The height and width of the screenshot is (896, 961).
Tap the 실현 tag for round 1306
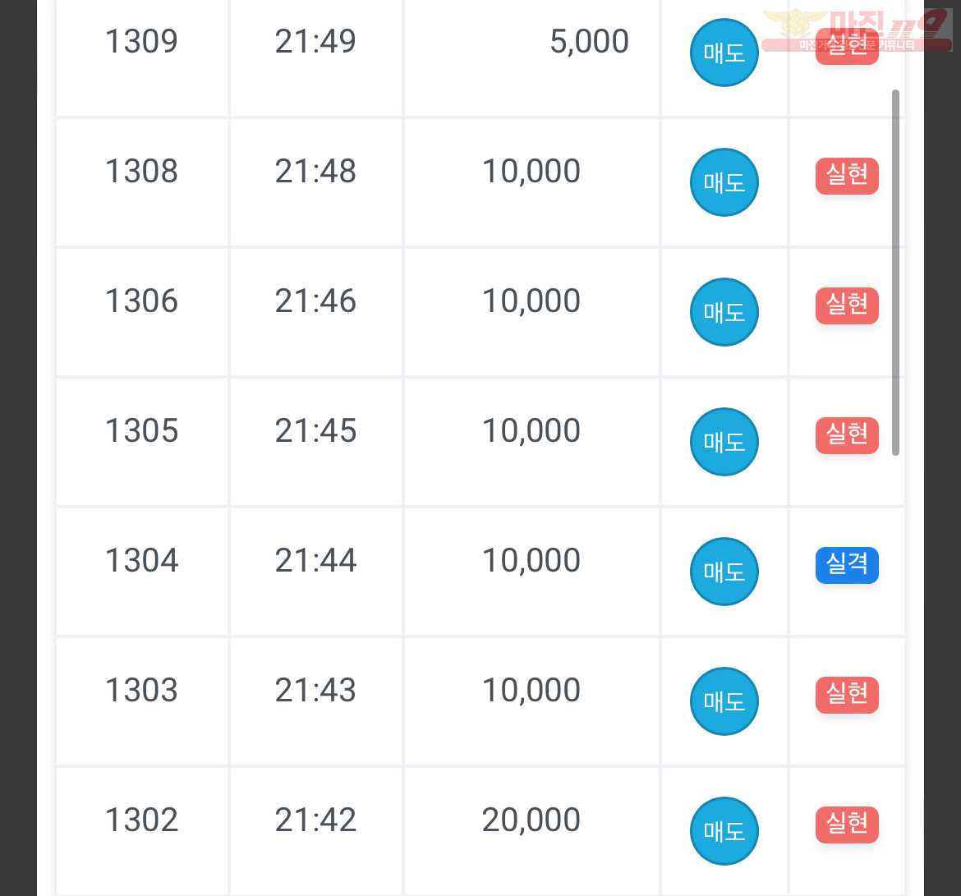846,306
